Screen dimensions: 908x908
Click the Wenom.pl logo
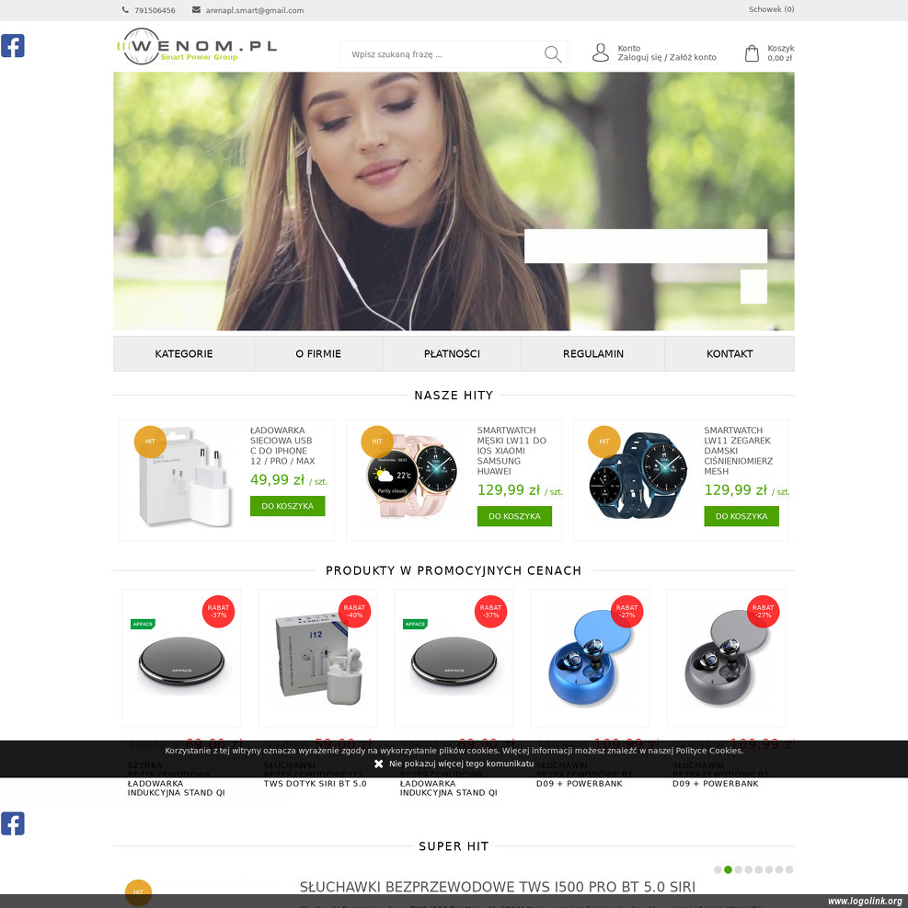197,46
